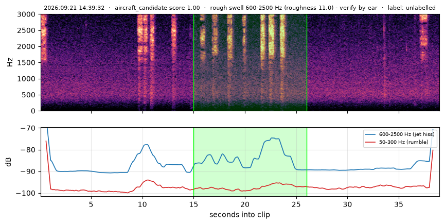Click the timestamp '2026:09:21 14:39:32' in title
This screenshot has width=444, height=224.
(74, 8)
